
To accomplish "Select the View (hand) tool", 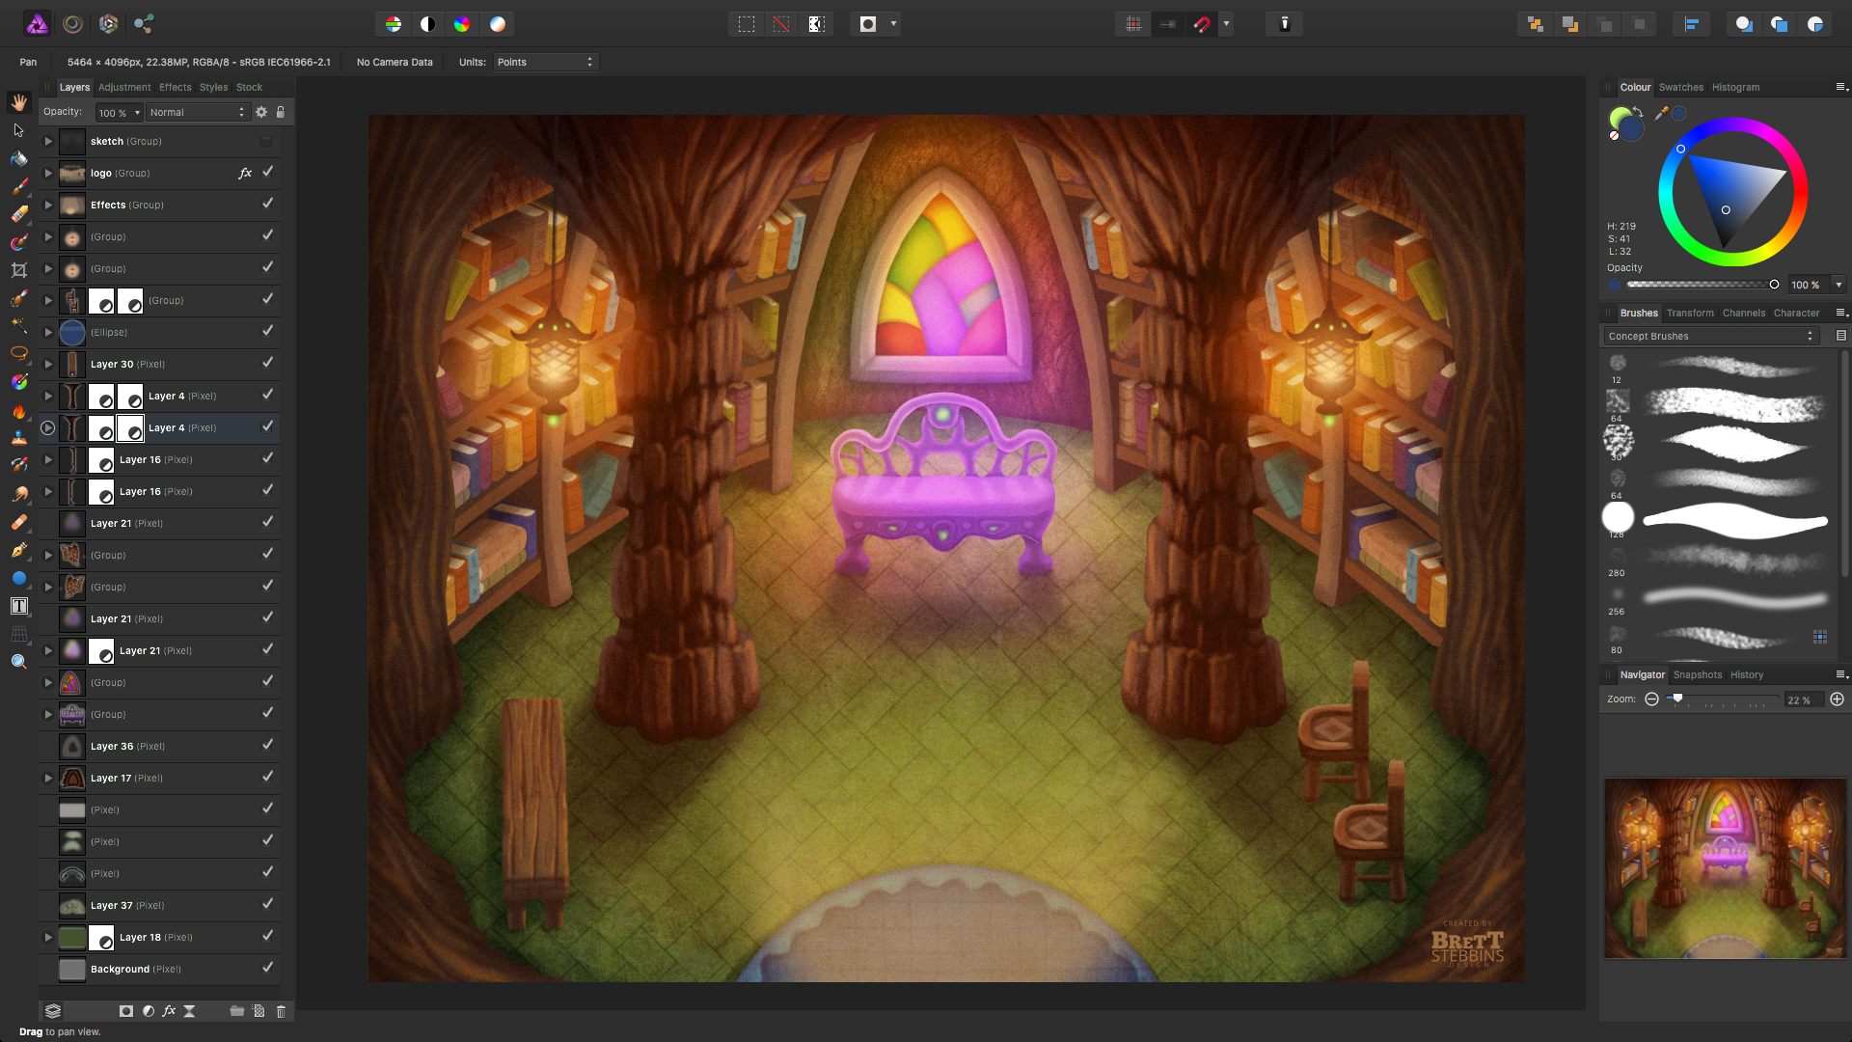I will (19, 102).
